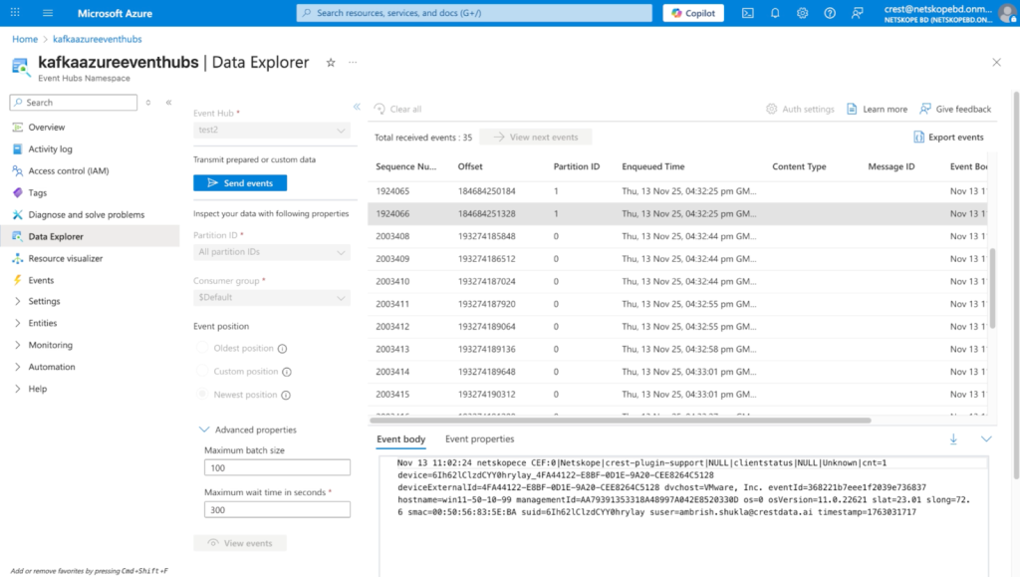
Task: Click the sidebar sort/expand arrows icon
Action: pos(148,102)
